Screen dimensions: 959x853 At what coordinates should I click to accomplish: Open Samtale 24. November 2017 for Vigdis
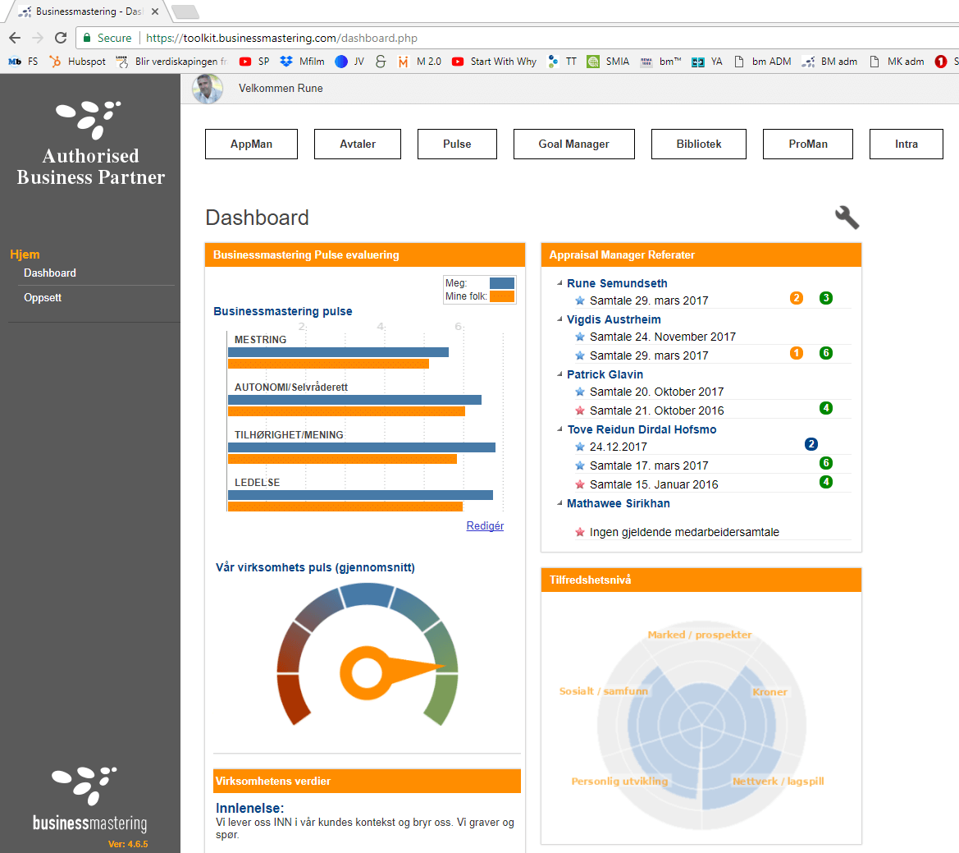point(662,337)
